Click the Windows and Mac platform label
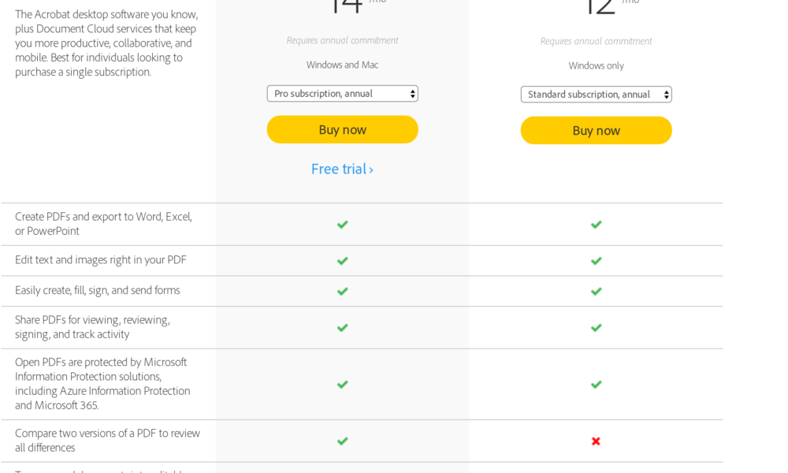 (342, 65)
